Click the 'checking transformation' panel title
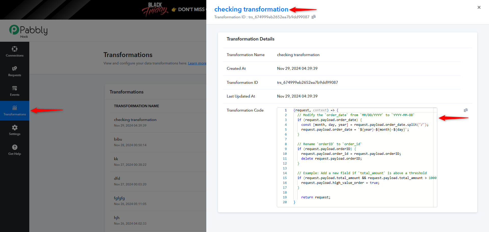This screenshot has height=232, width=489. 251,9
